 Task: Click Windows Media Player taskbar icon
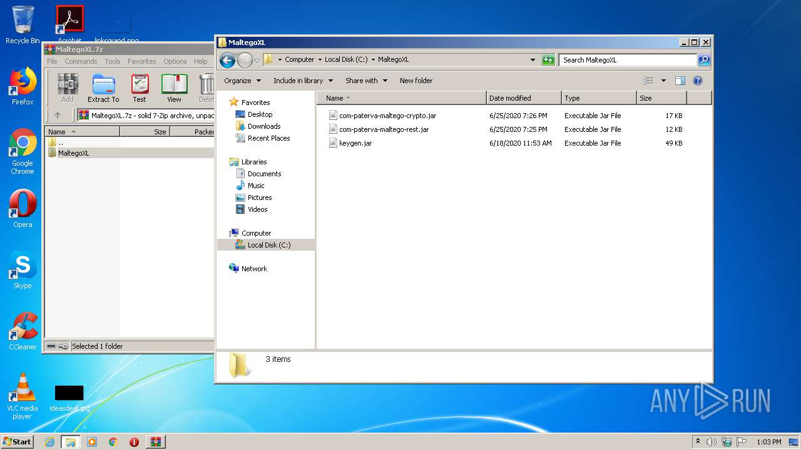click(x=92, y=442)
